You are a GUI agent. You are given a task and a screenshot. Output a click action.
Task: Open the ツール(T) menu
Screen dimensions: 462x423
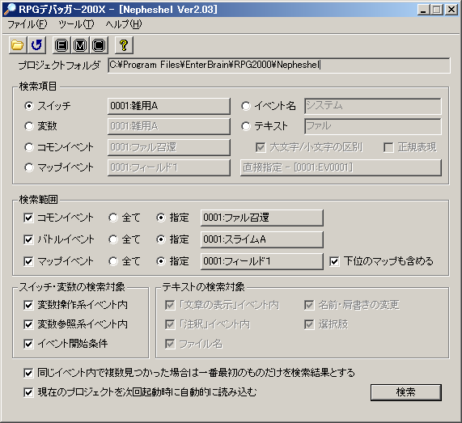pos(76,24)
